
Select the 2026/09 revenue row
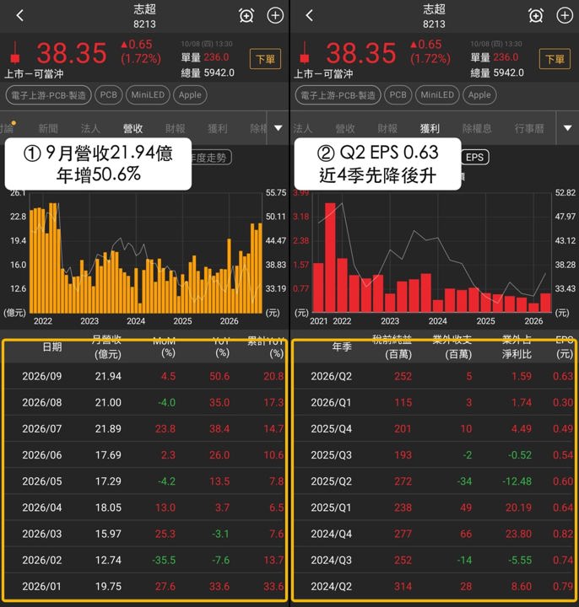coord(144,376)
